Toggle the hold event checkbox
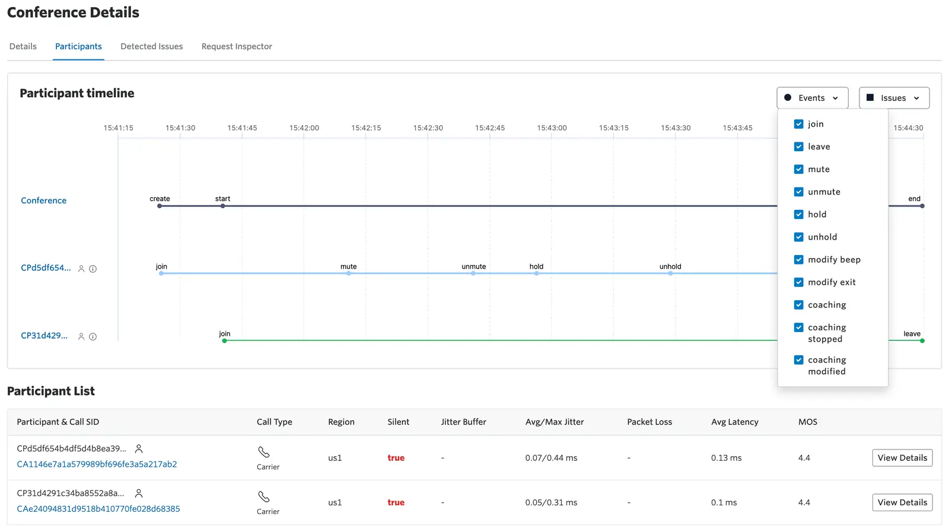Image resolution: width=949 pixels, height=532 pixels. pyautogui.click(x=799, y=214)
